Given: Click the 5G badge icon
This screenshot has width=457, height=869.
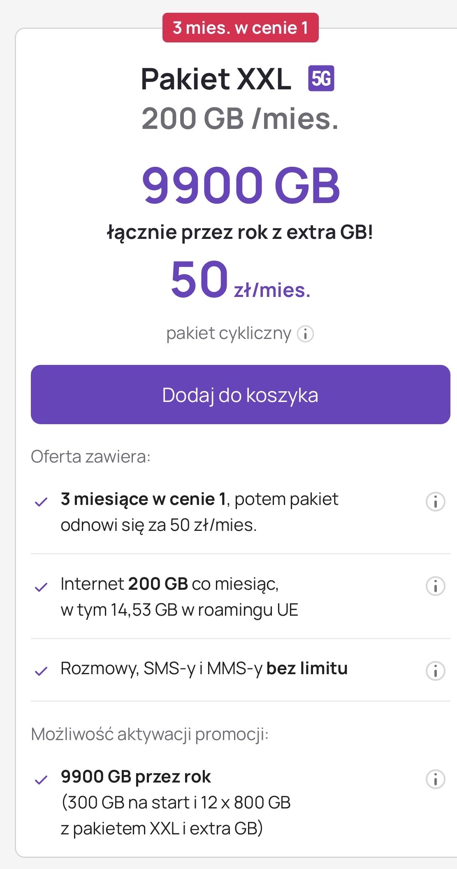Looking at the screenshot, I should 321,78.
